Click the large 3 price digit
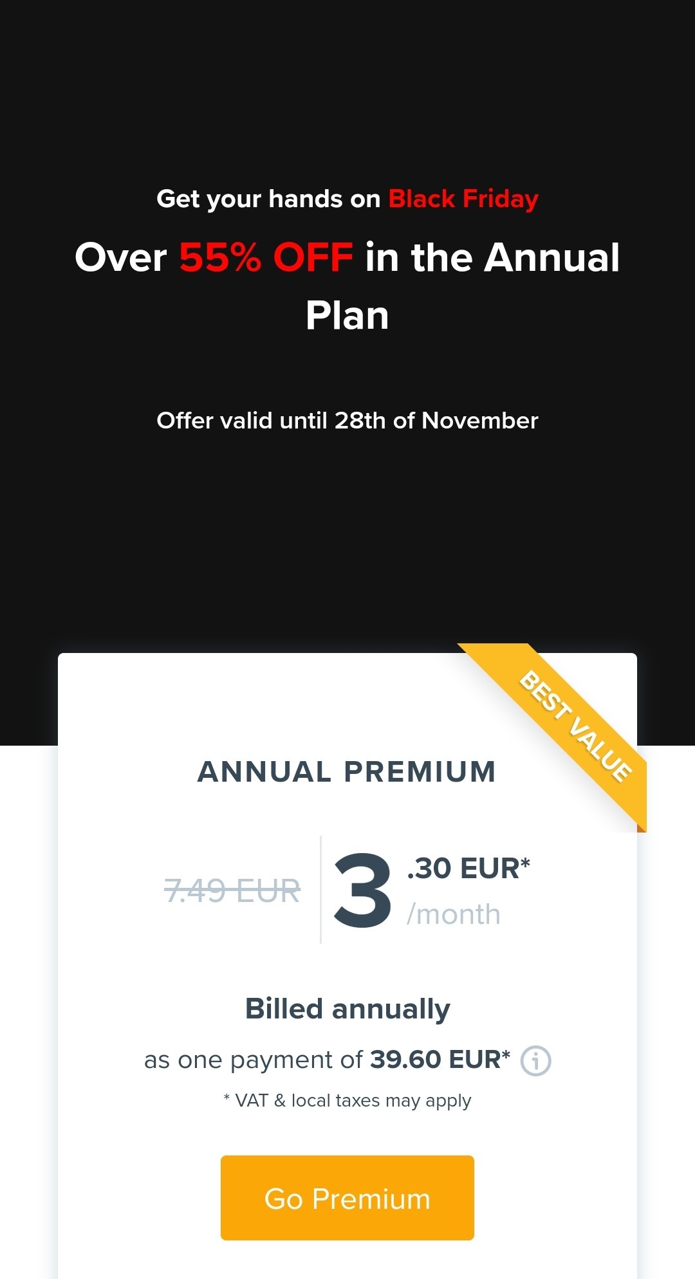695x1279 pixels. (x=362, y=891)
